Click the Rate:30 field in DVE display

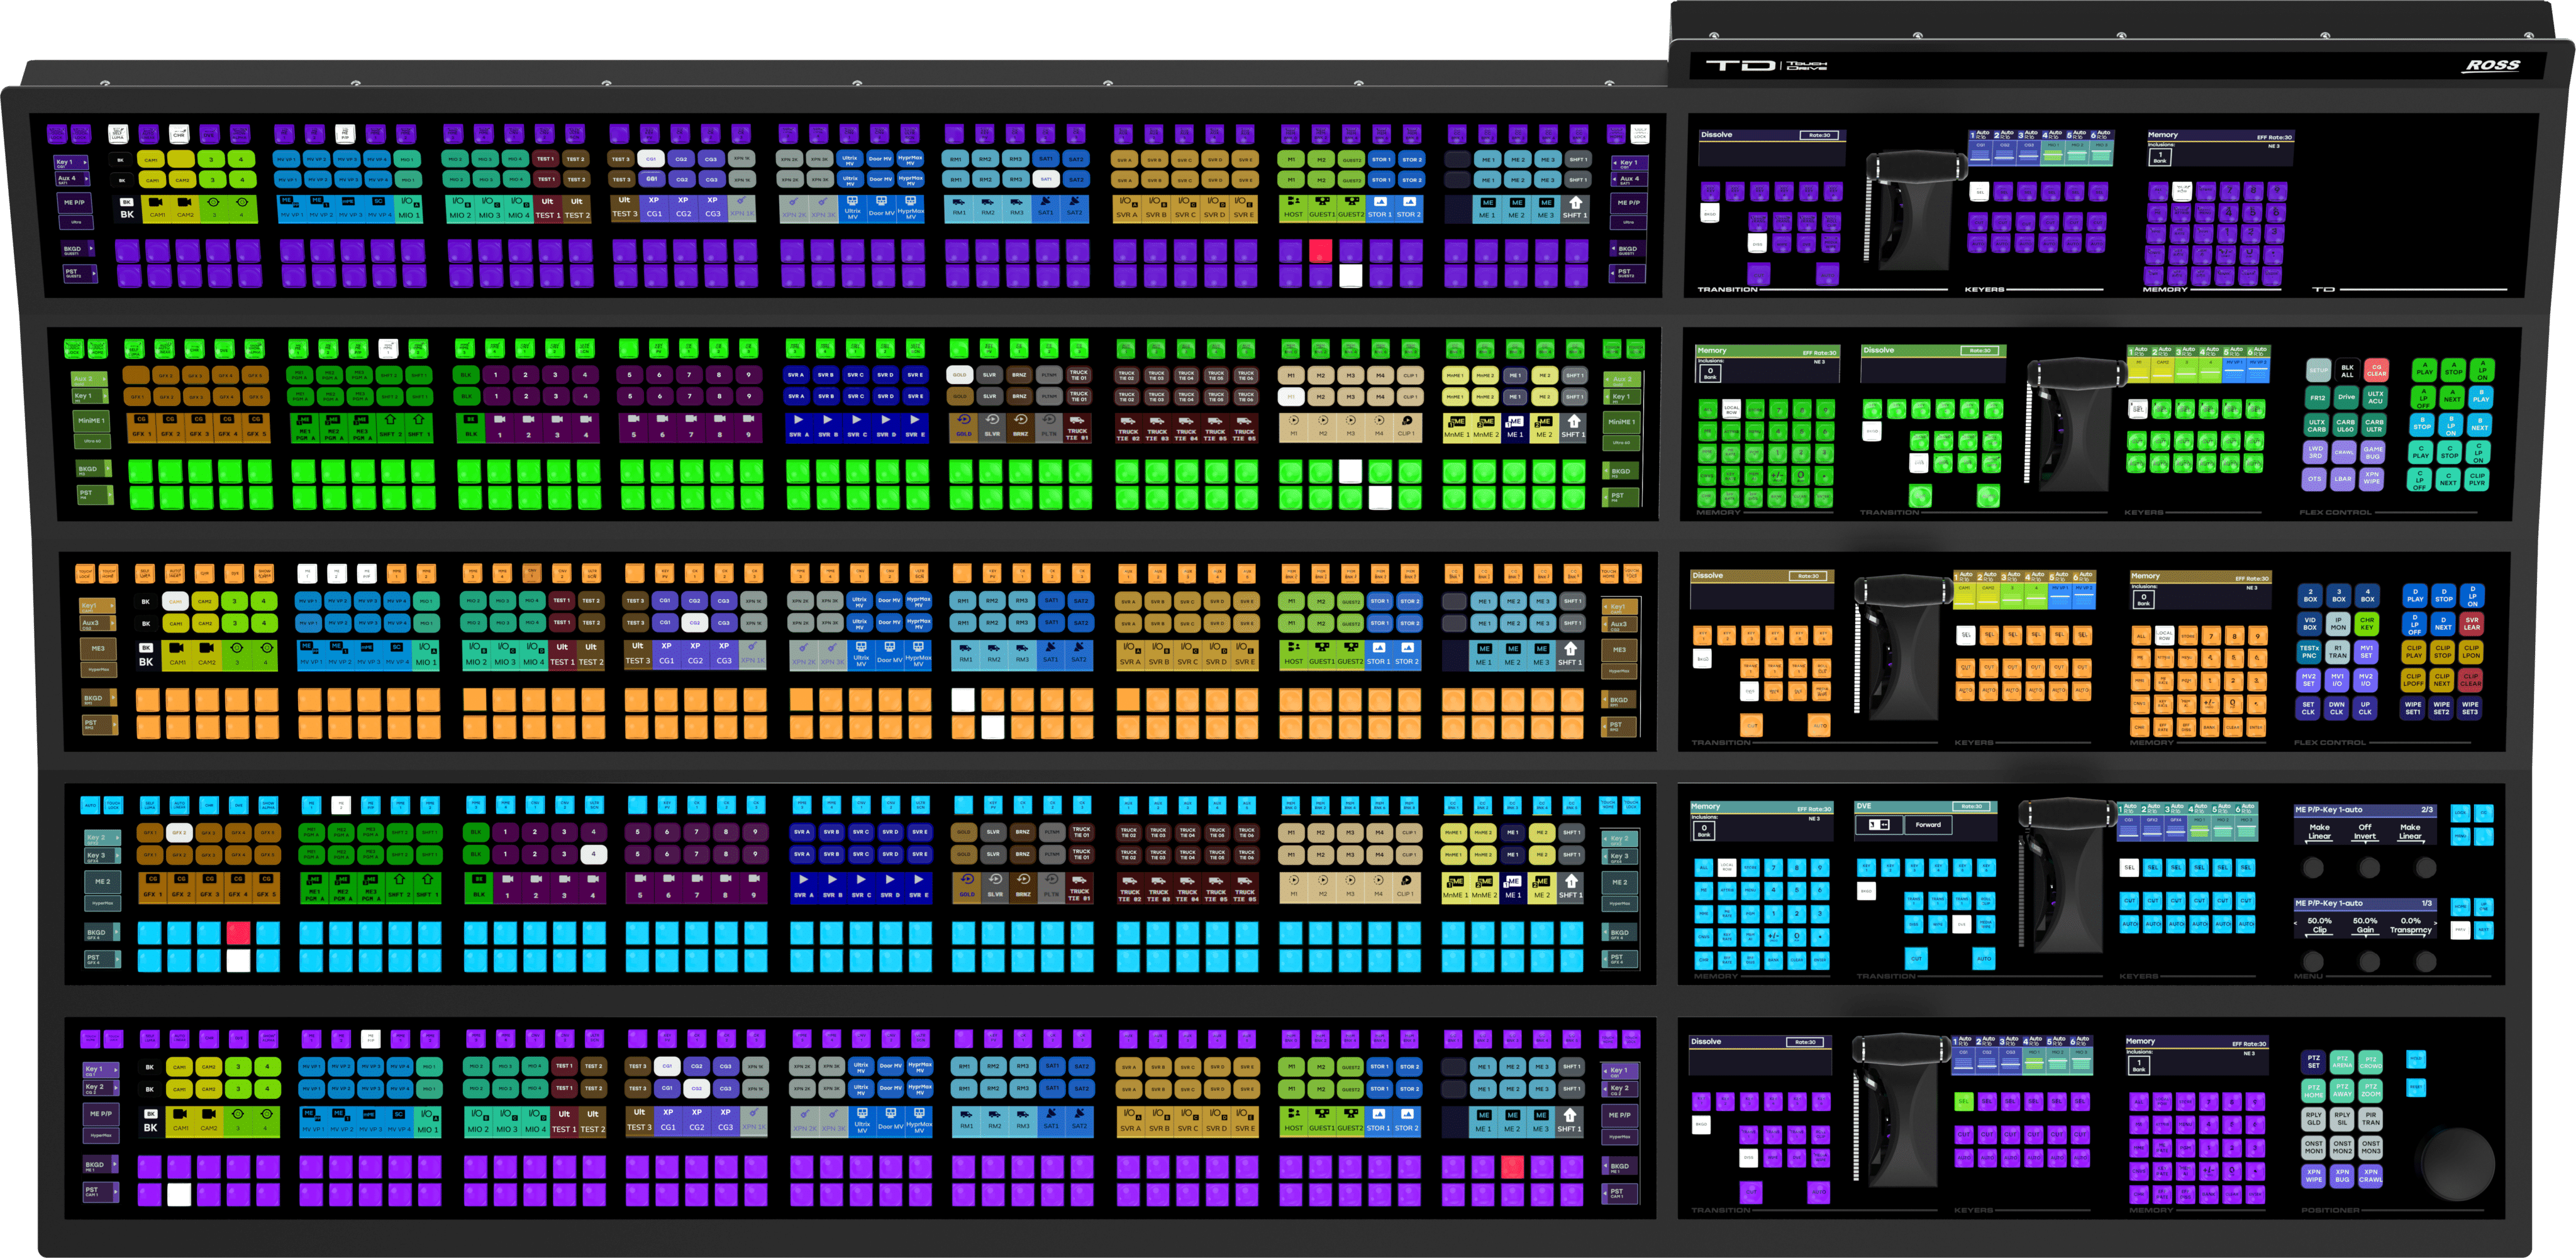tap(1972, 807)
